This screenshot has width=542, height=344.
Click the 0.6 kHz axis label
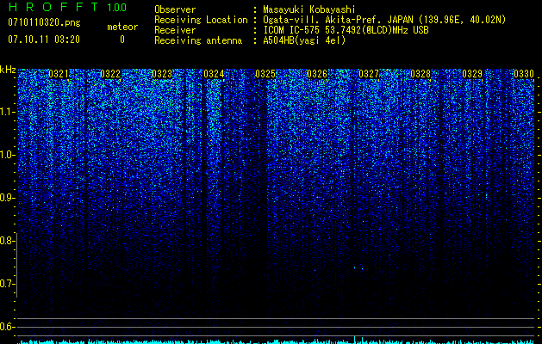tap(7, 327)
